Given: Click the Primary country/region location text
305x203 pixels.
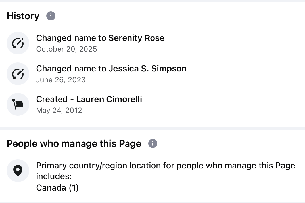Looking at the screenshot, I should pyautogui.click(x=166, y=166).
